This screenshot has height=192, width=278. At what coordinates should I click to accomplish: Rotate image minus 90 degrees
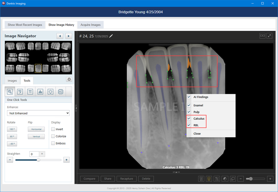[12, 144]
